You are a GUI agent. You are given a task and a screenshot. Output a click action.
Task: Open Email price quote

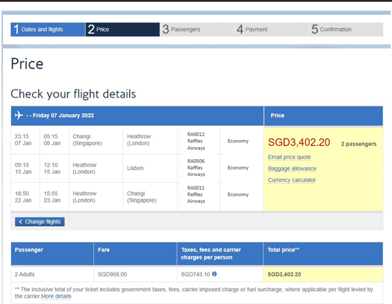289,157
